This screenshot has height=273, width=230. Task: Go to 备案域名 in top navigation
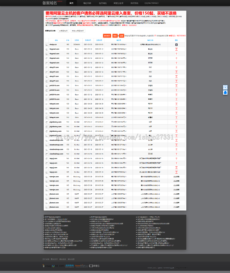103,3
